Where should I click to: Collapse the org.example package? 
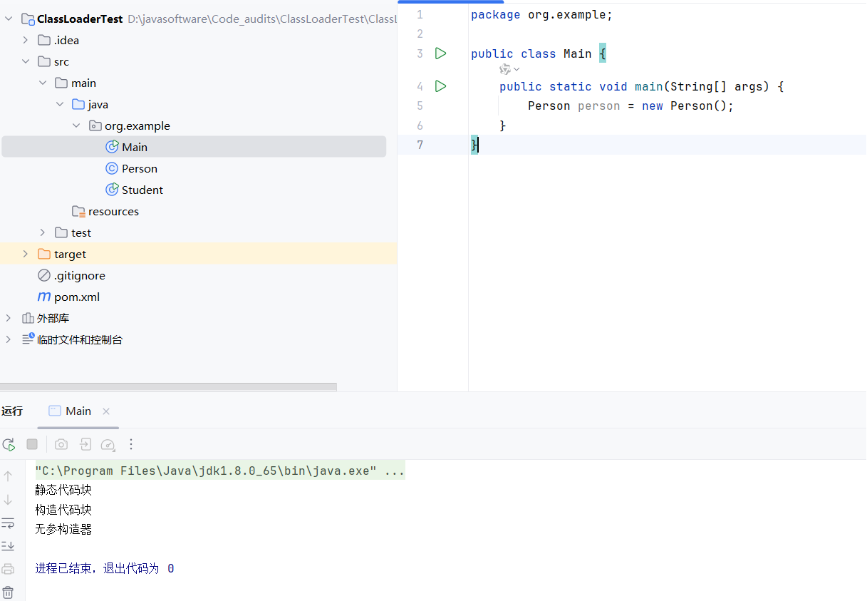pos(77,125)
